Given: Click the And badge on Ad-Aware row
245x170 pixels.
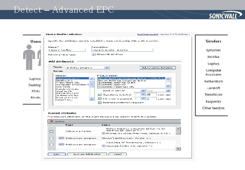Looking at the screenshot, I should coord(61,144).
